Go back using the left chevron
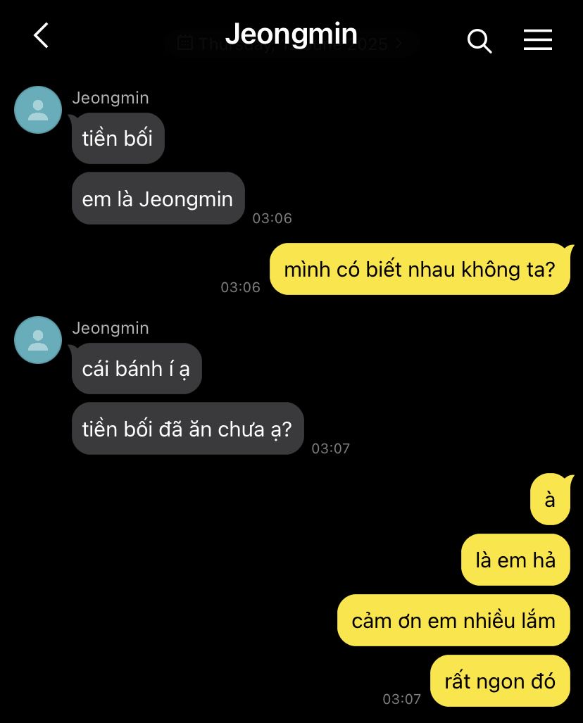This screenshot has width=583, height=723. coord(41,35)
